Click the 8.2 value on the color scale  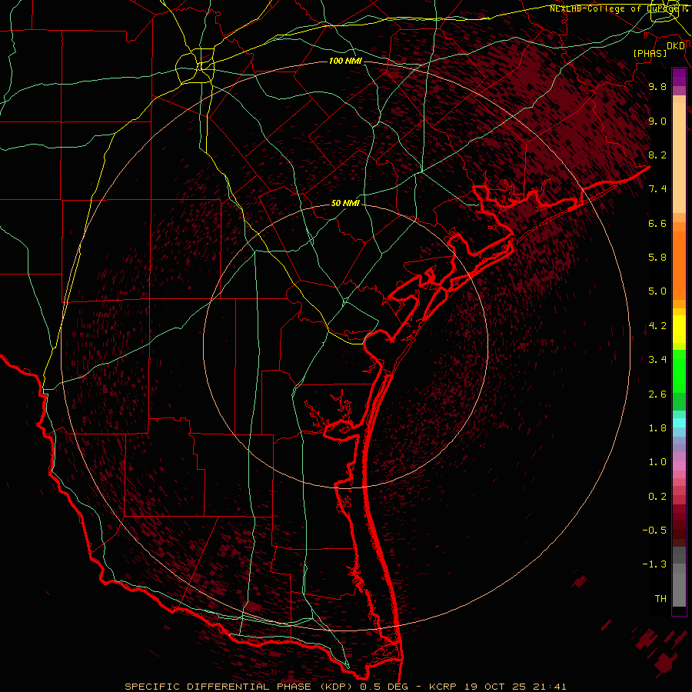pyautogui.click(x=657, y=155)
